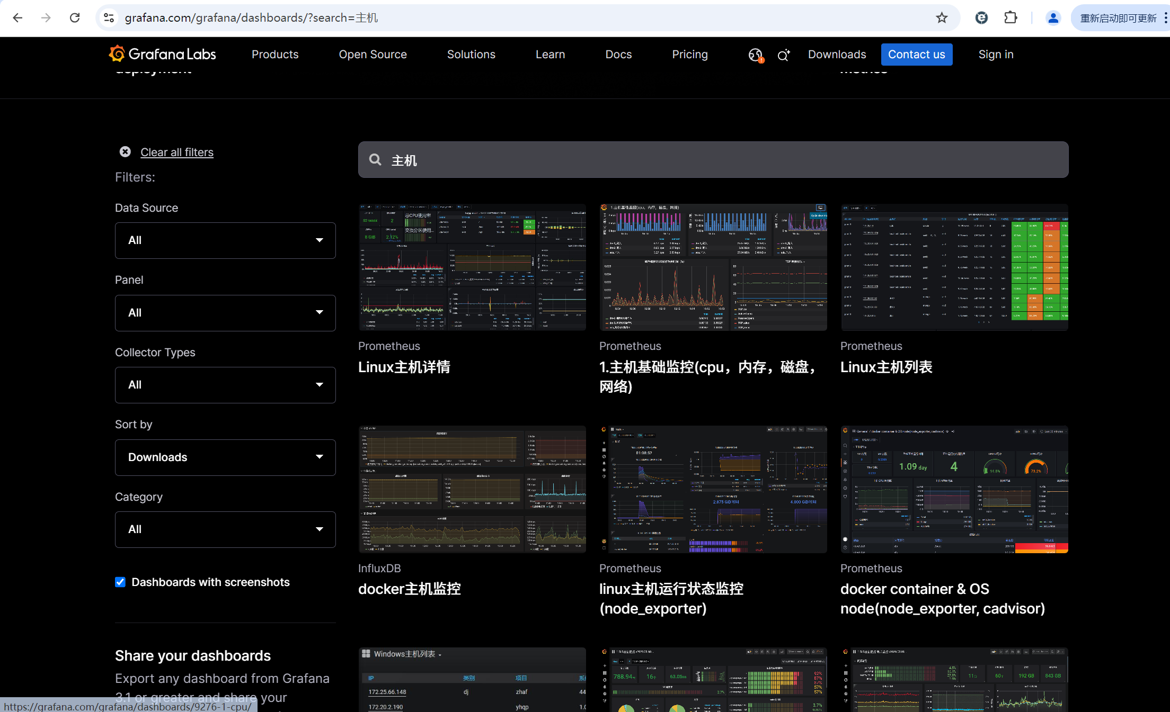Reload the page in browser
This screenshot has width=1170, height=712.
point(75,18)
